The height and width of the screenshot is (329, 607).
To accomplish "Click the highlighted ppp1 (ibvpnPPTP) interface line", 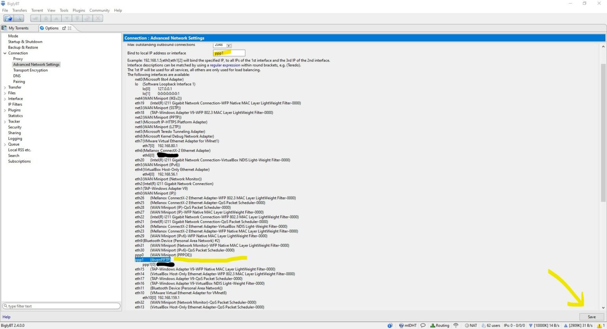I will (x=153, y=260).
